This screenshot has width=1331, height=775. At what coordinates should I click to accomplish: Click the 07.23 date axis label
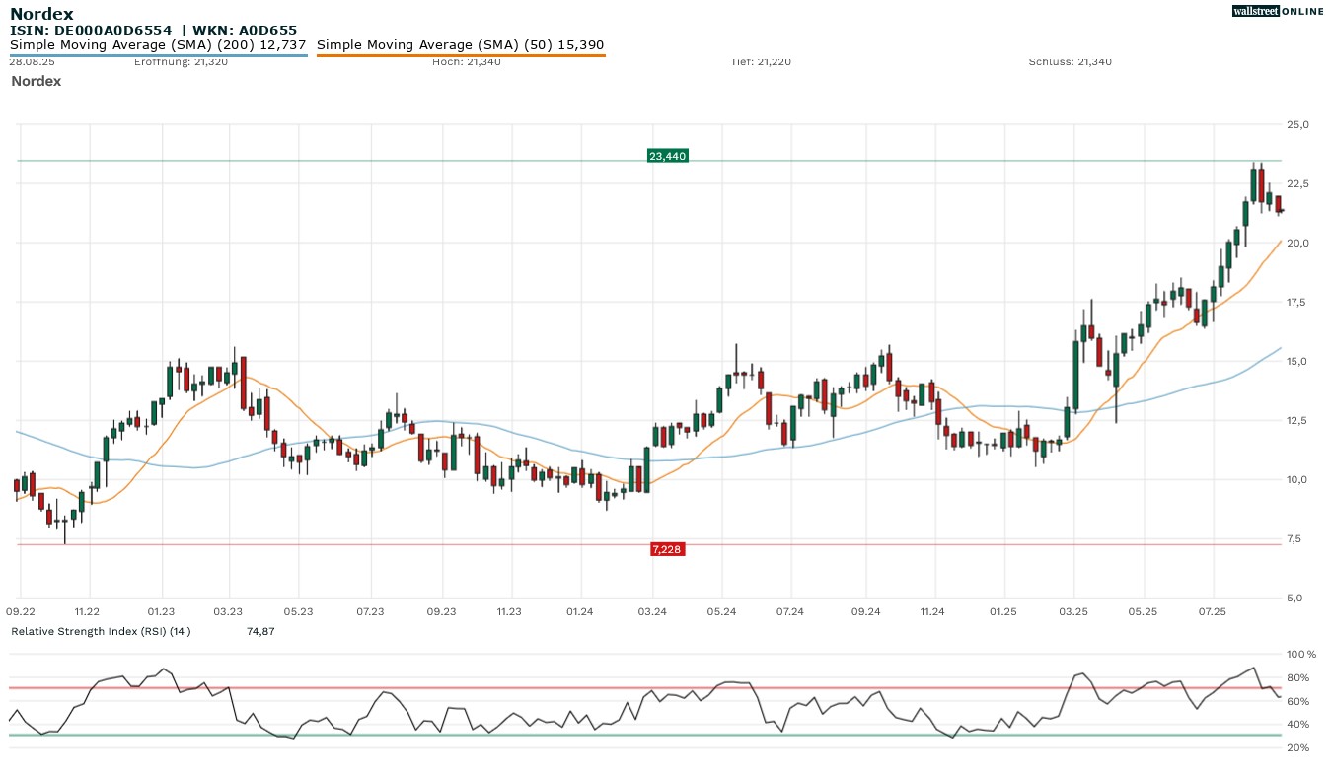[x=370, y=612]
